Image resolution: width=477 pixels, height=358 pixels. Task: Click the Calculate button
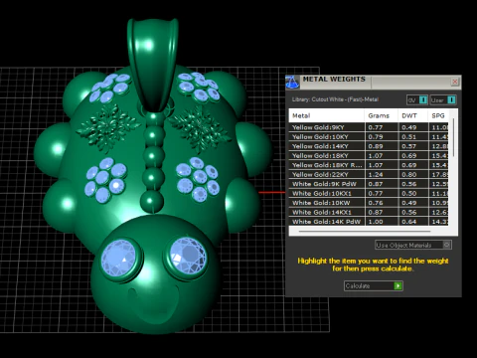click(x=374, y=285)
